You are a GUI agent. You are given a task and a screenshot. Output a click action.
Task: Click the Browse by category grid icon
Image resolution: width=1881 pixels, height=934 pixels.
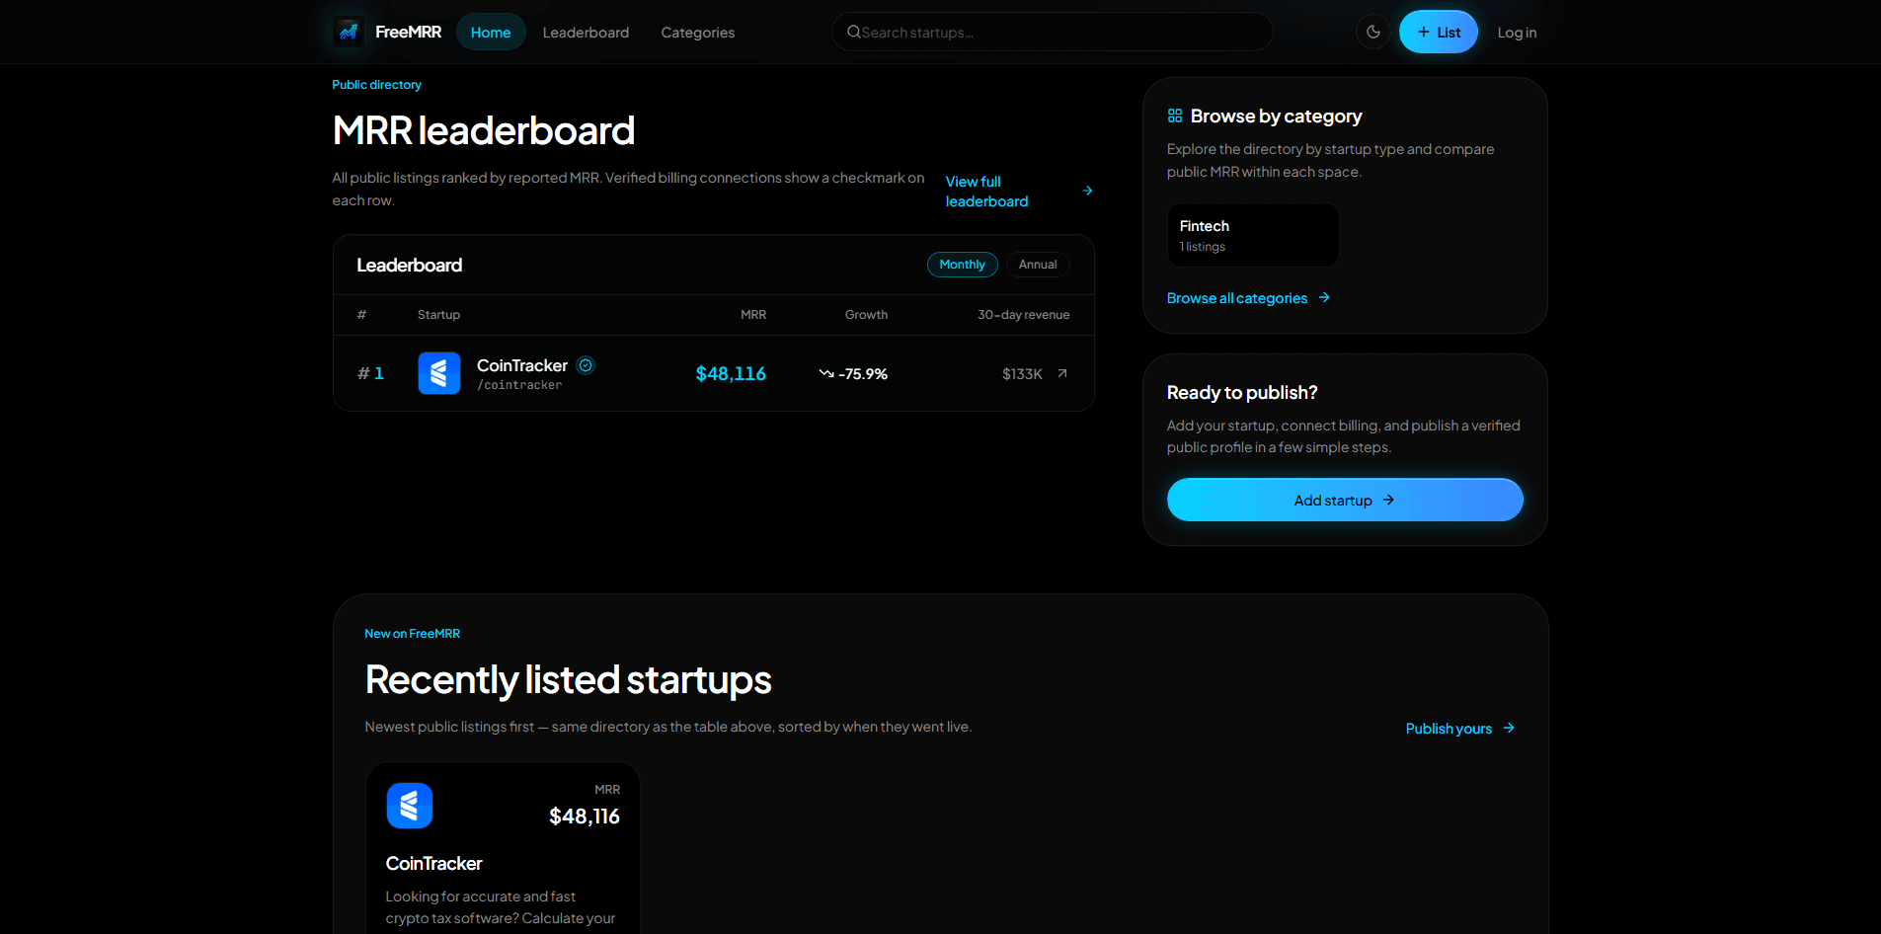(x=1175, y=116)
